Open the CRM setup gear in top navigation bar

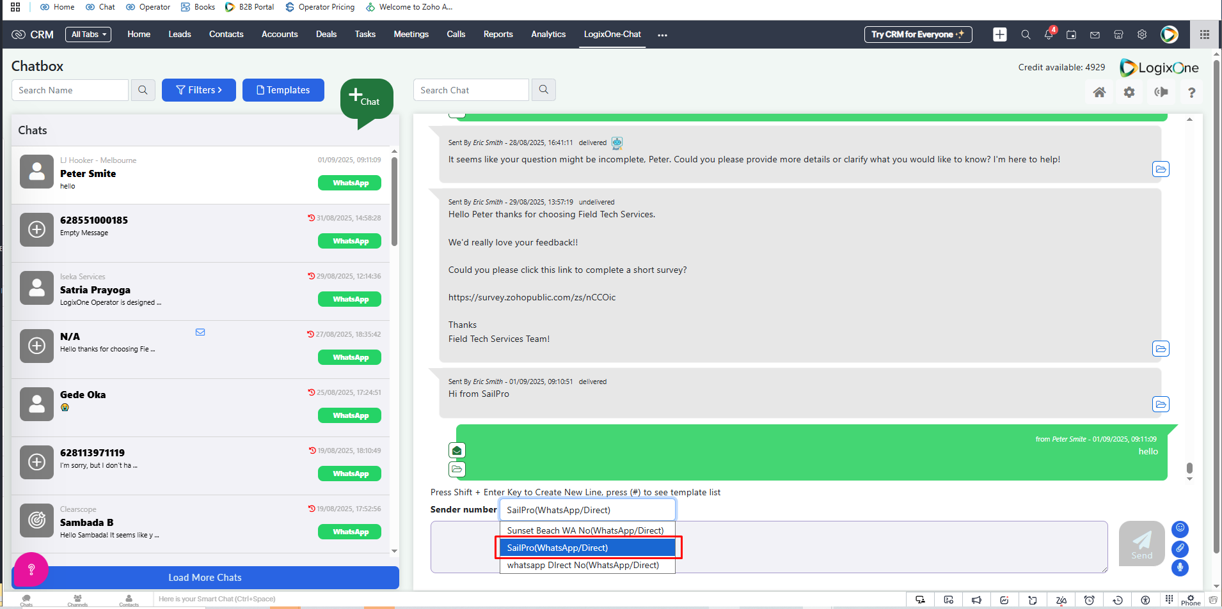point(1142,35)
